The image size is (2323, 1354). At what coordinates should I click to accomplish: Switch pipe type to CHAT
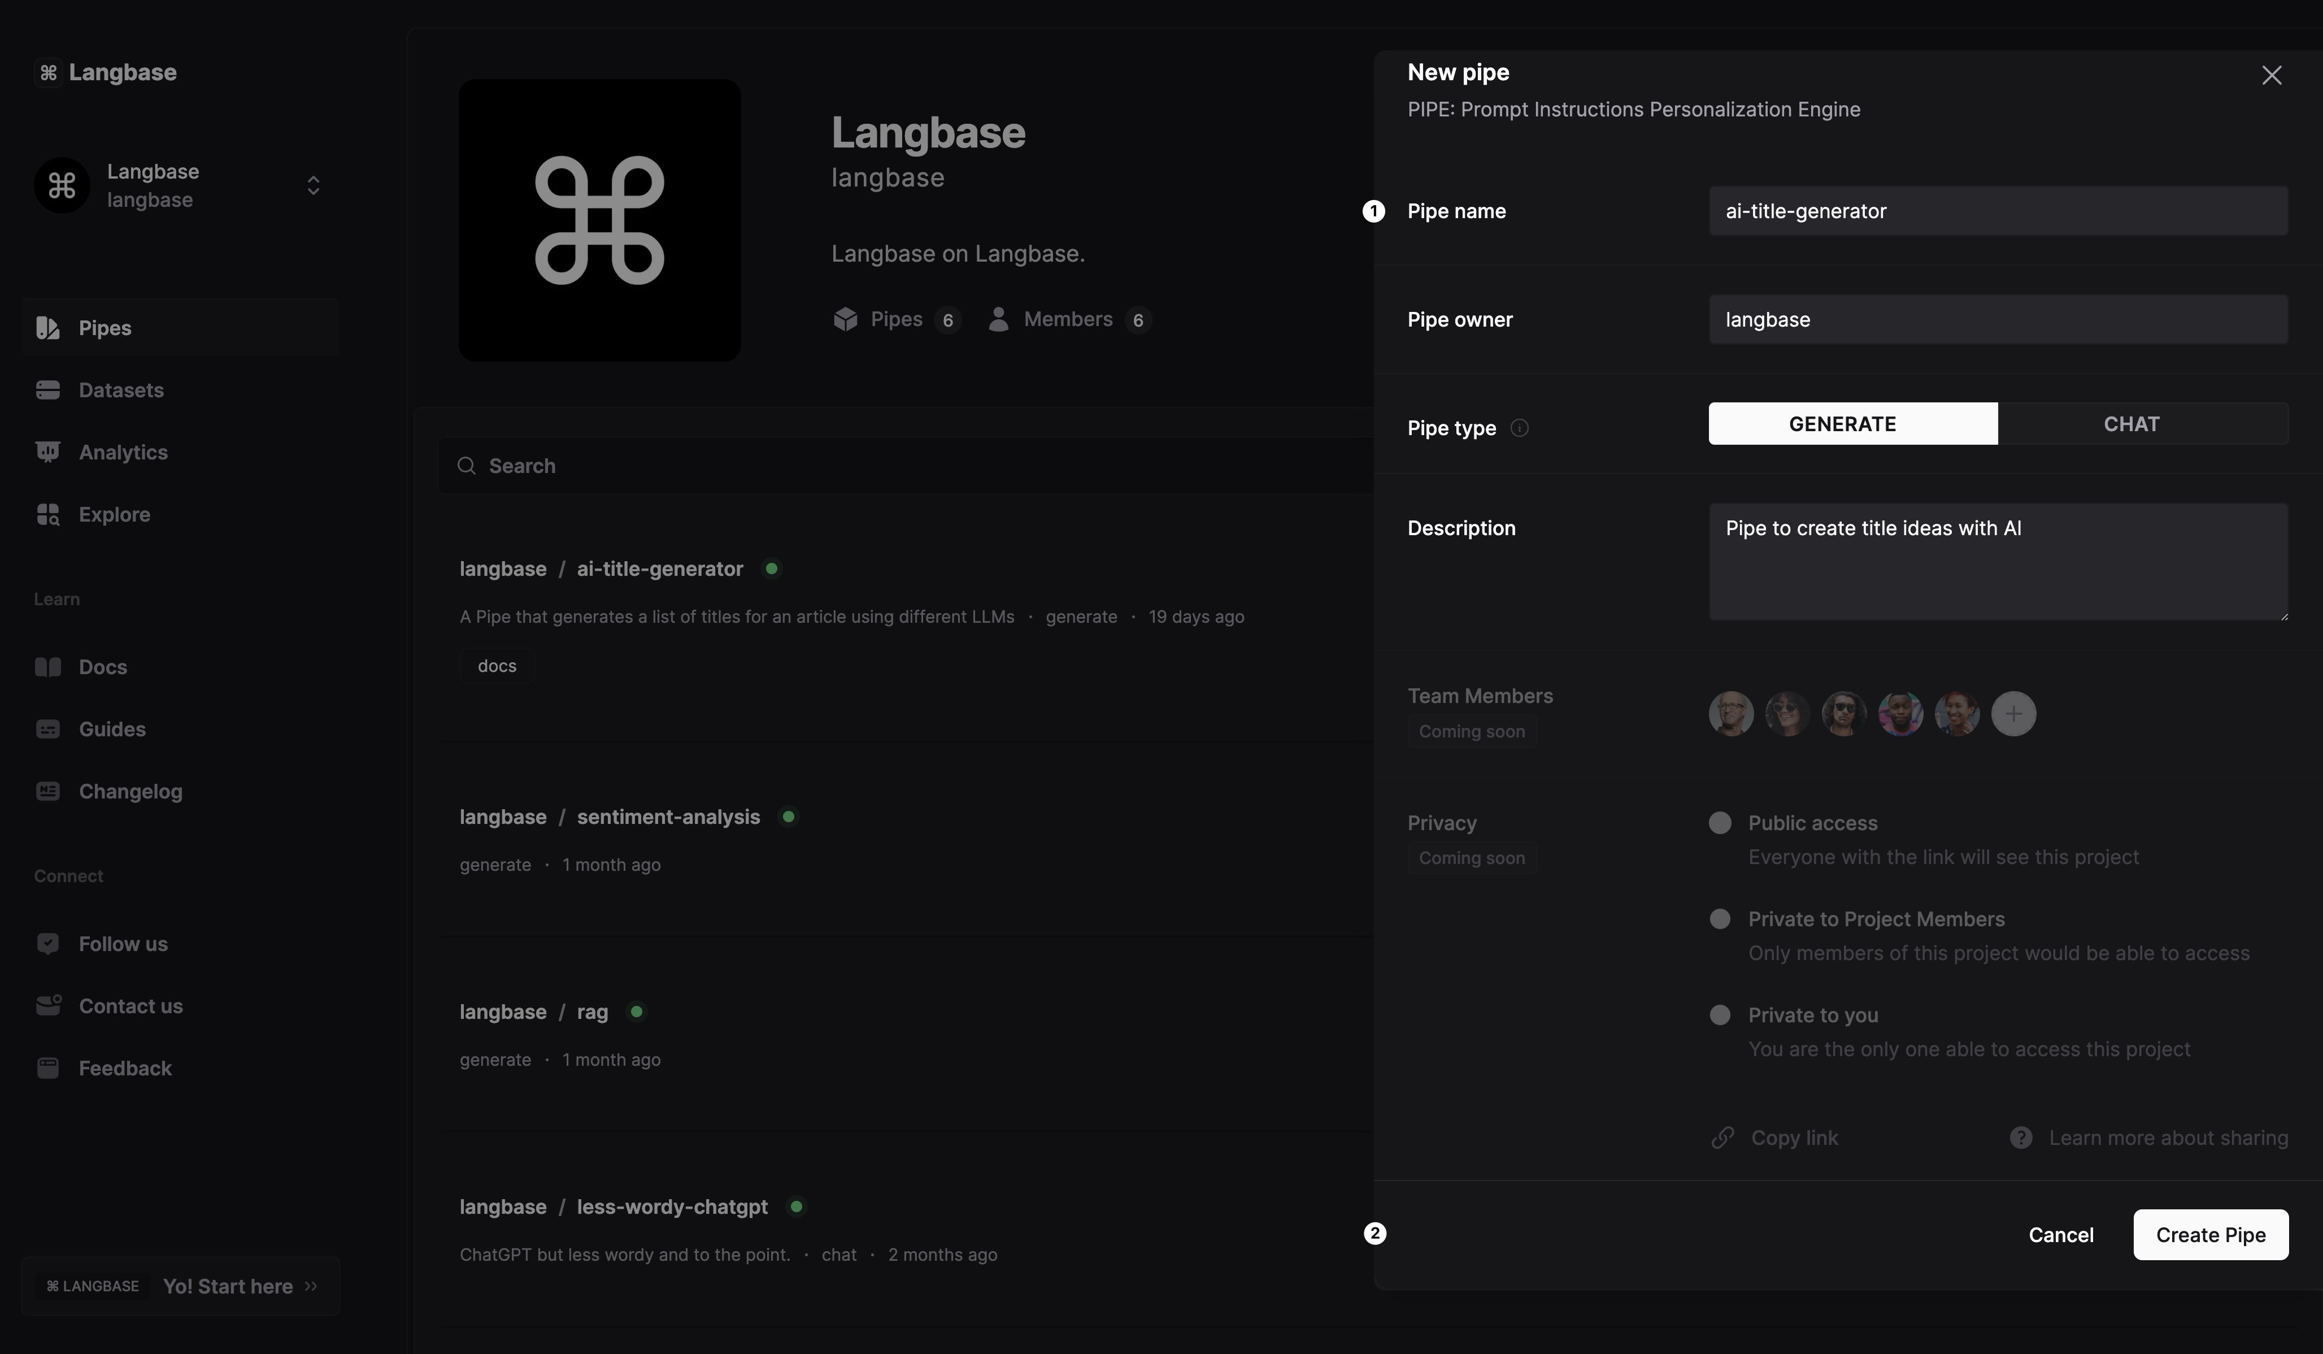(2131, 423)
